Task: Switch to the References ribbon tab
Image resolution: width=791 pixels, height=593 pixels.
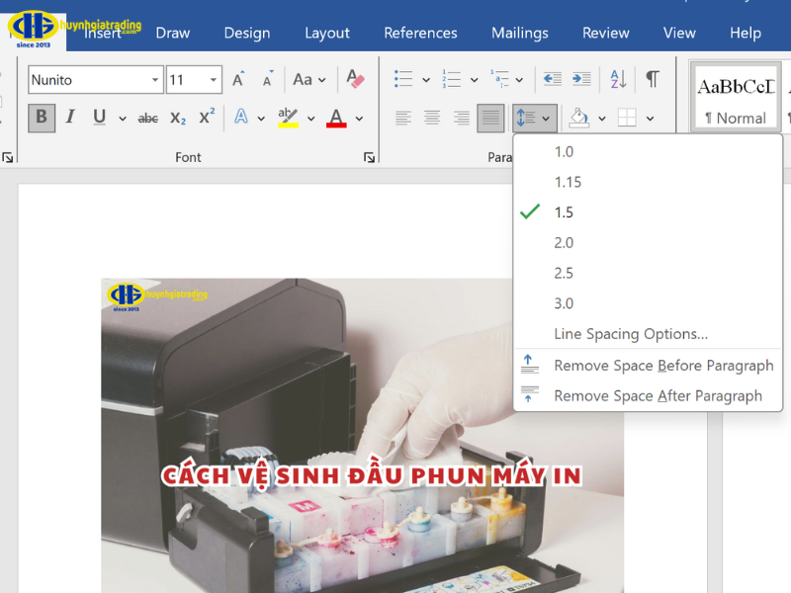Action: click(x=420, y=33)
